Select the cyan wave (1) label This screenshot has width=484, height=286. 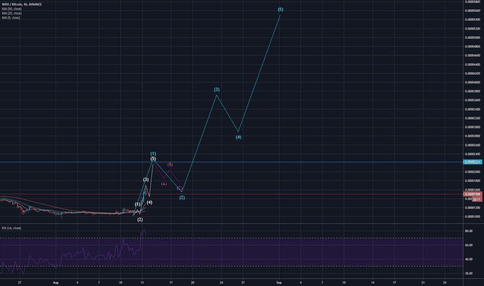point(153,154)
